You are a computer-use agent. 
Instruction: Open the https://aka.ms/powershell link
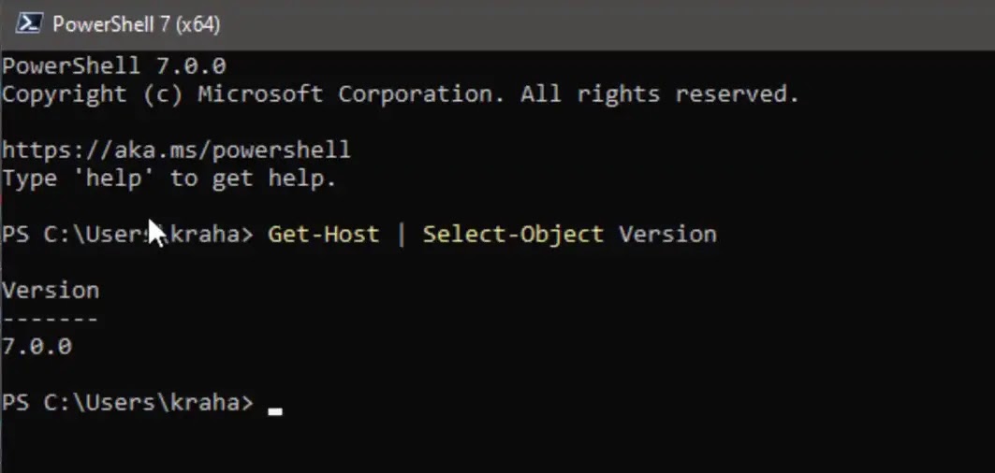pos(176,150)
